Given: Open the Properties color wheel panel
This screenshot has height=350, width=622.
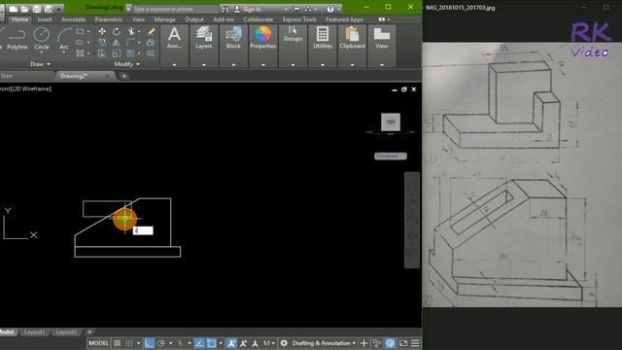Looking at the screenshot, I should point(263,39).
